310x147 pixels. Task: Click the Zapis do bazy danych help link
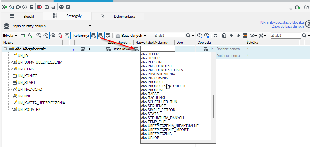(x=288, y=26)
